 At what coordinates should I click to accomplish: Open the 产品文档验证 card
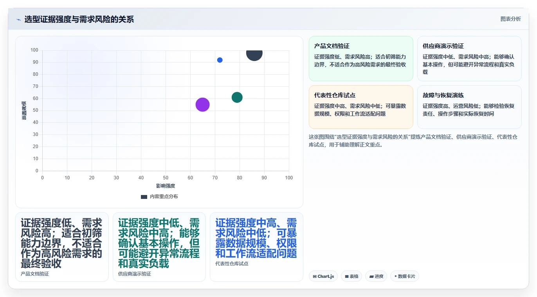361,59
